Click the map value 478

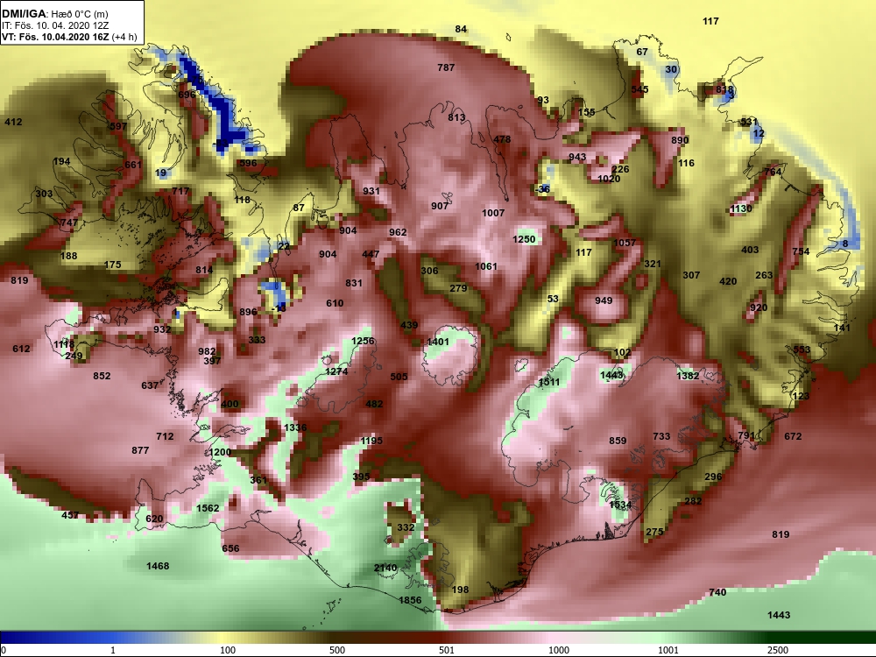(502, 139)
